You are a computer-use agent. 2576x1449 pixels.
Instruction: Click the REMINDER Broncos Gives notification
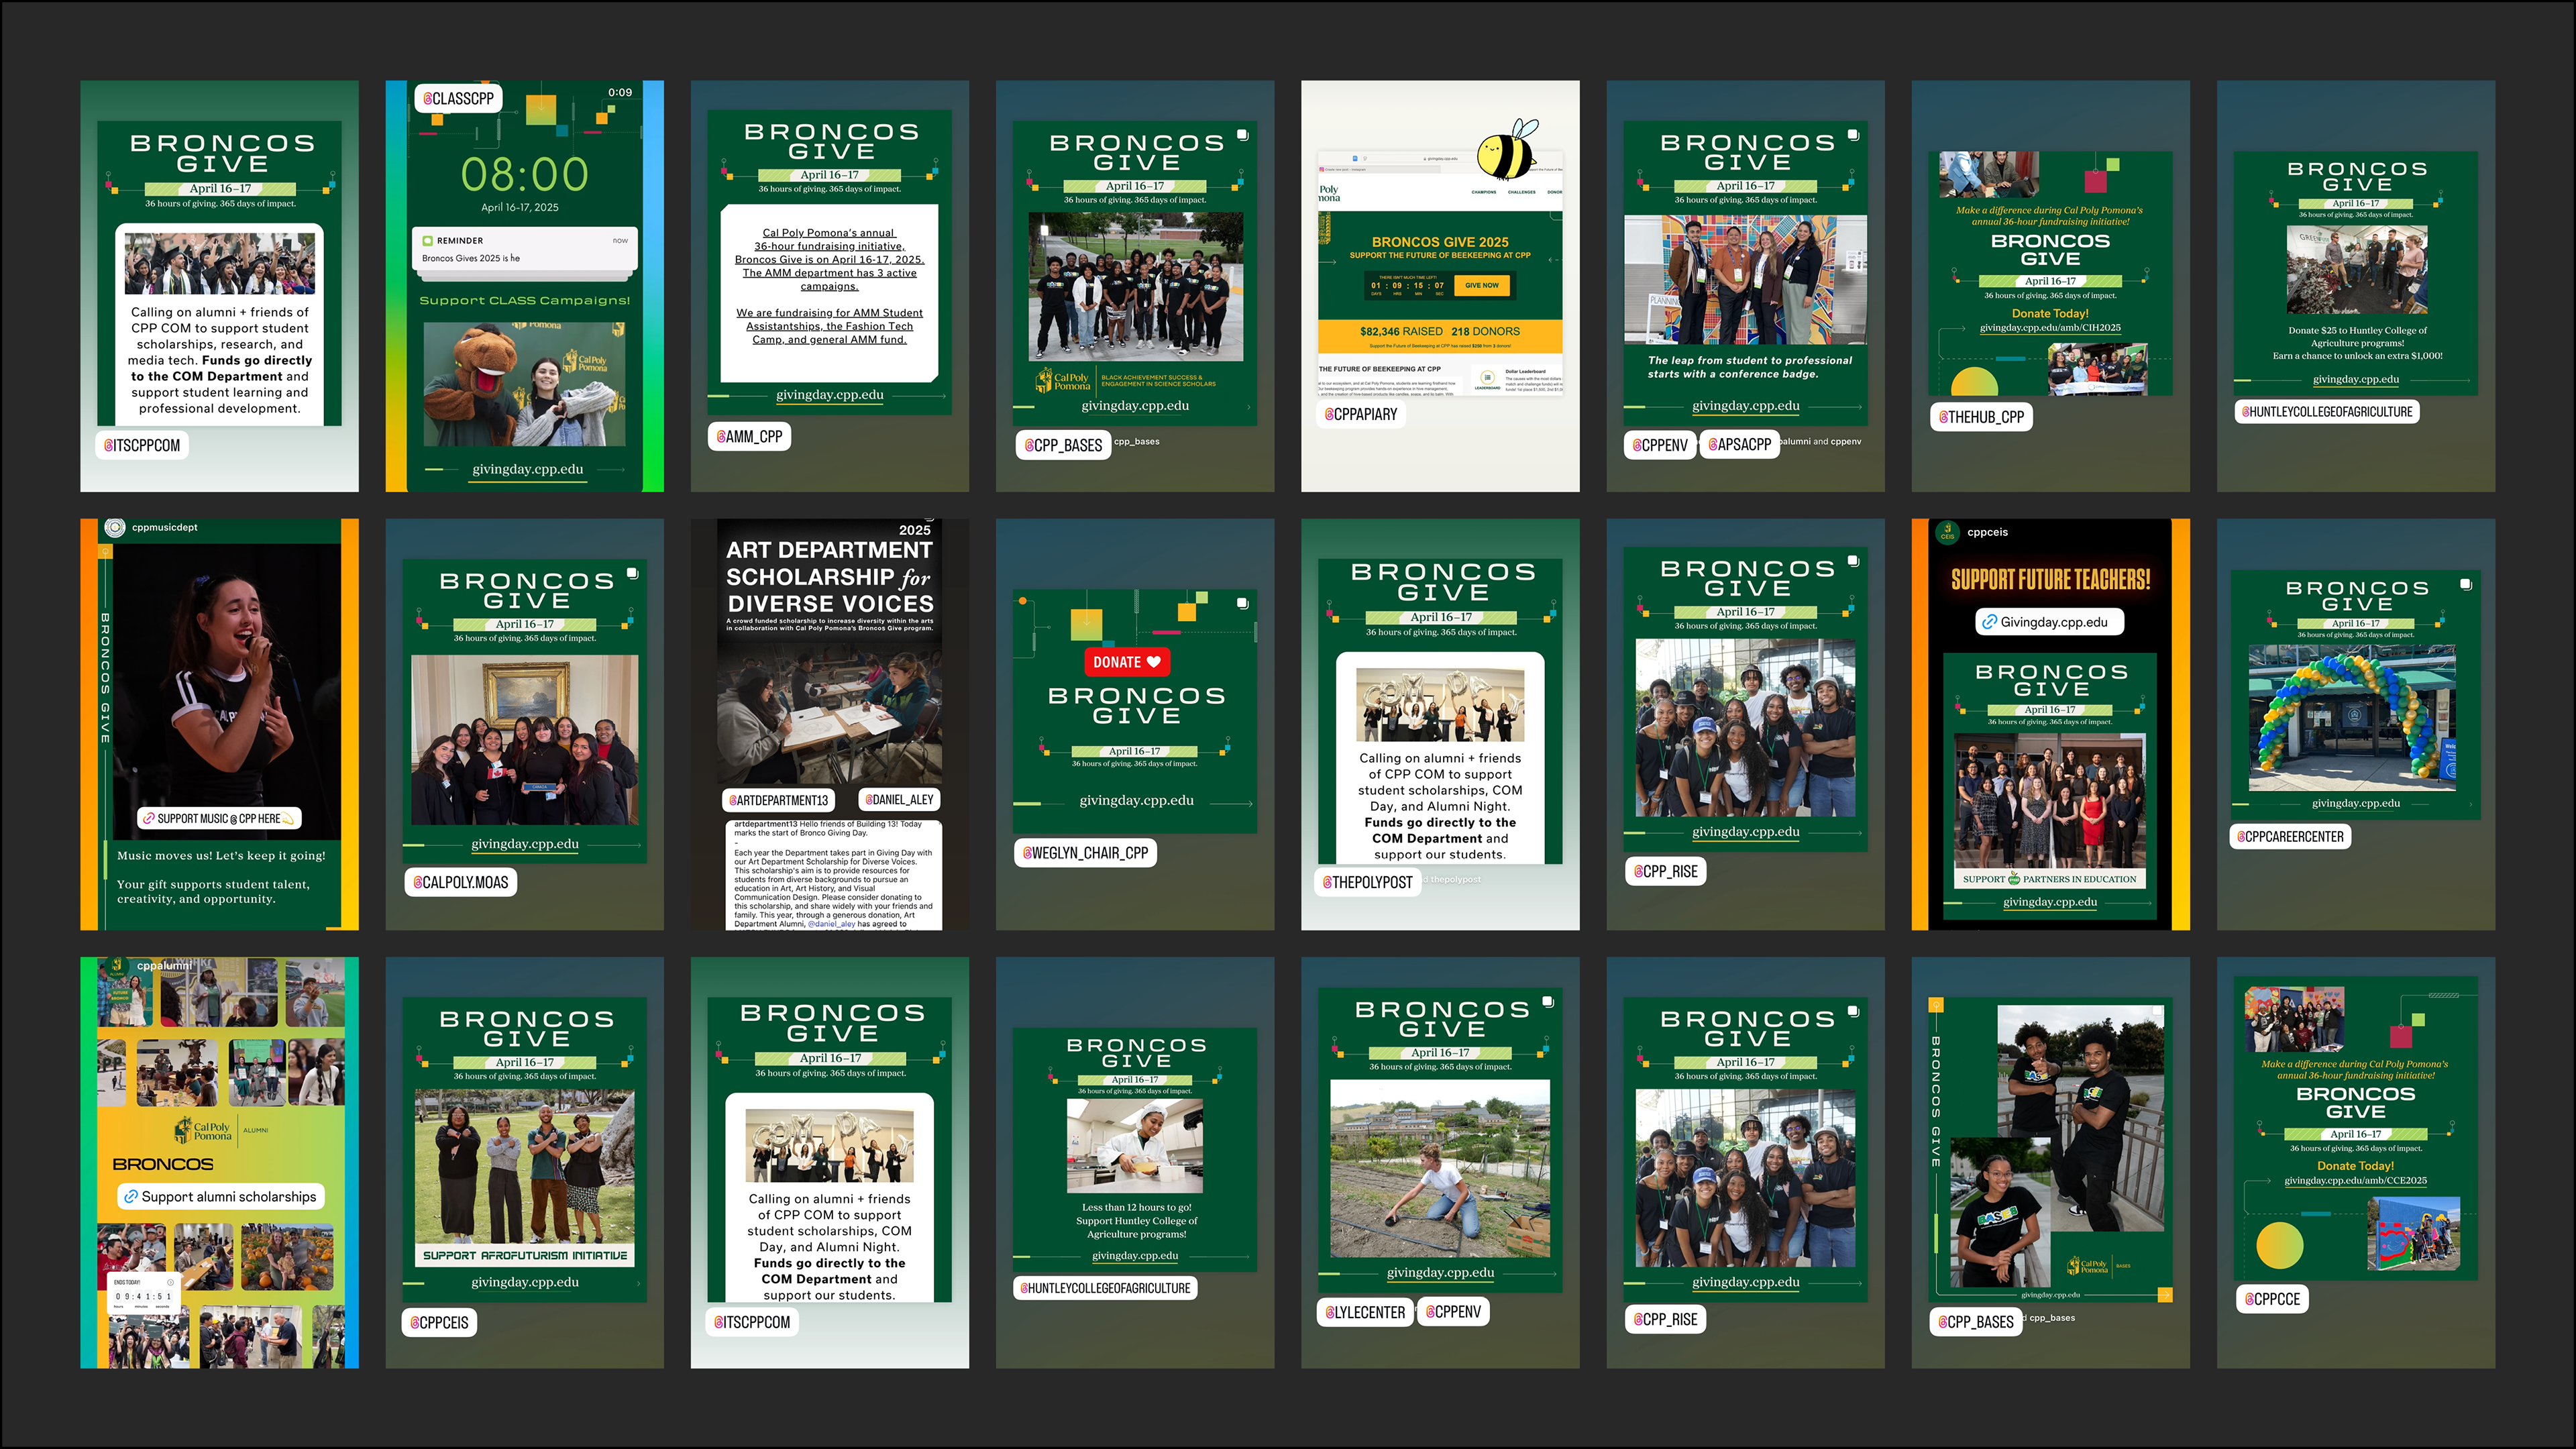point(525,249)
